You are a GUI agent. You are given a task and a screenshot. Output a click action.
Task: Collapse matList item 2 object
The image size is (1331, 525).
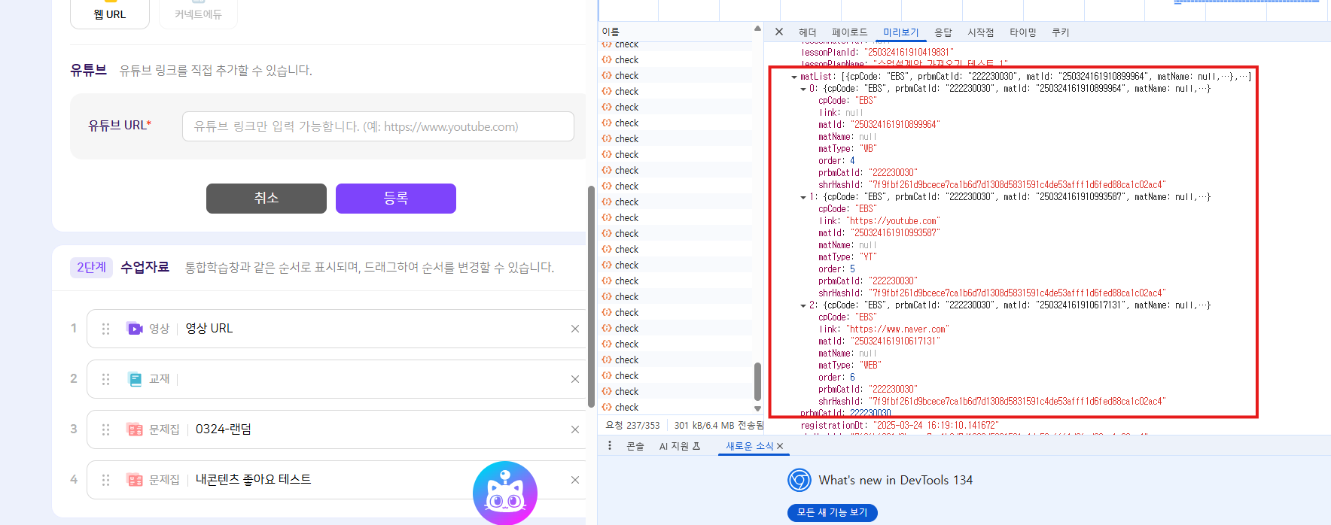pyautogui.click(x=803, y=305)
